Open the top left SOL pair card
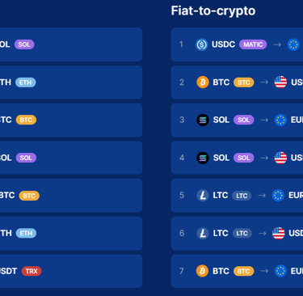The height and width of the screenshot is (296, 303). pyautogui.click(x=71, y=44)
